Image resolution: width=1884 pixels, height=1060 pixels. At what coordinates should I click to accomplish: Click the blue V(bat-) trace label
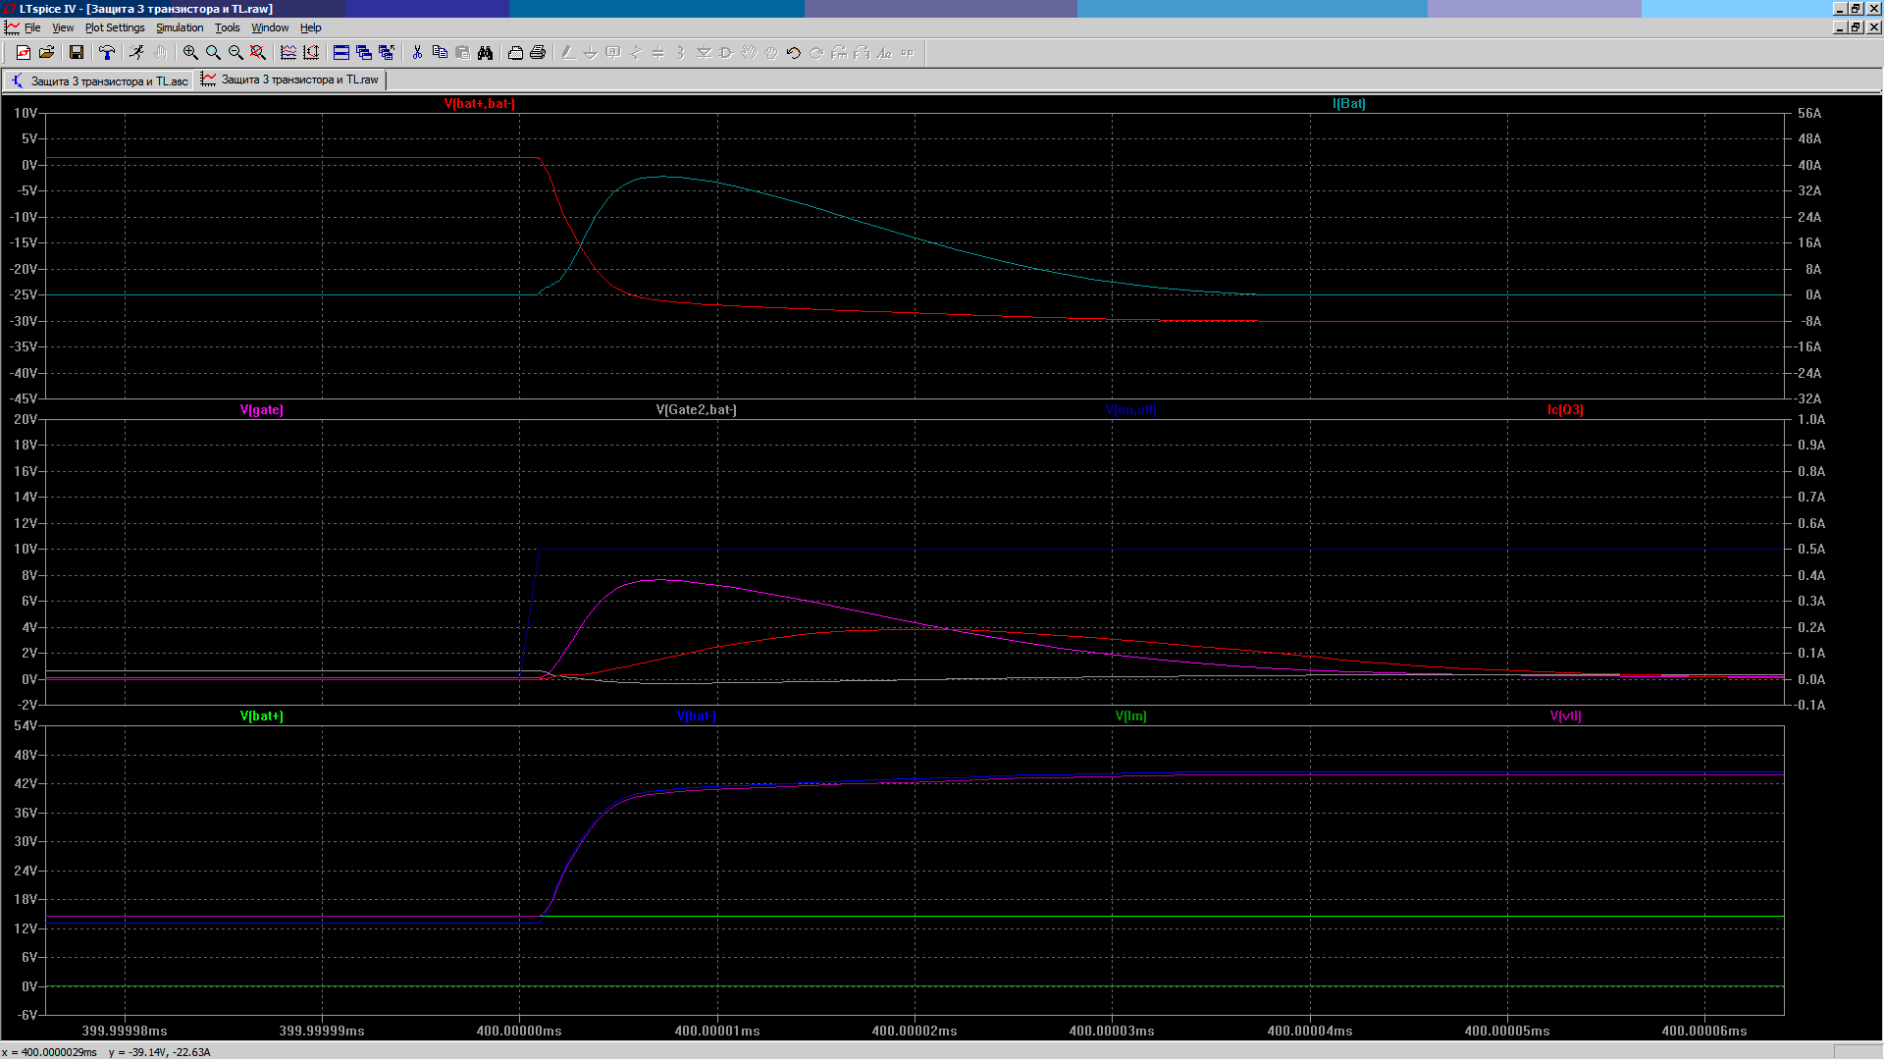point(697,715)
